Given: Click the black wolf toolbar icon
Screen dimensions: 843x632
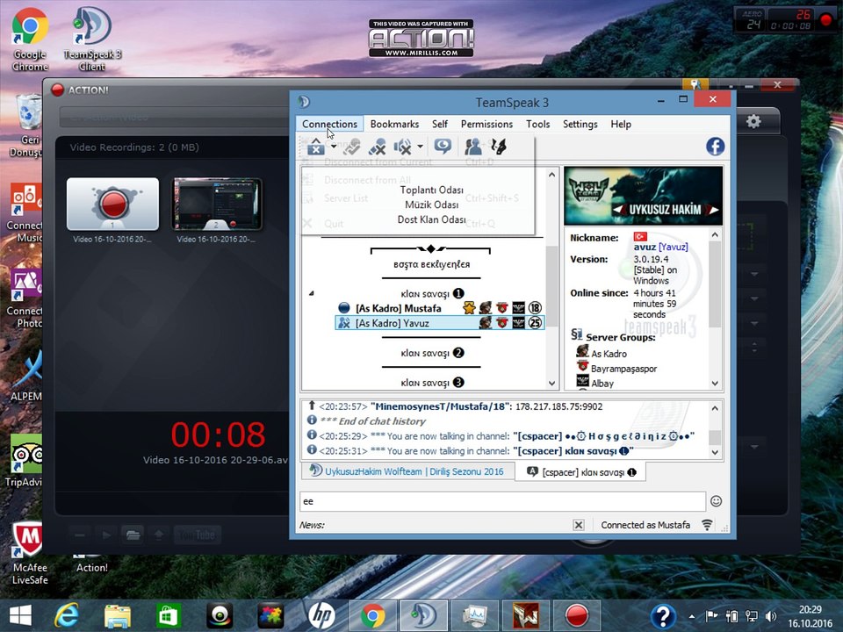Looking at the screenshot, I should [499, 147].
